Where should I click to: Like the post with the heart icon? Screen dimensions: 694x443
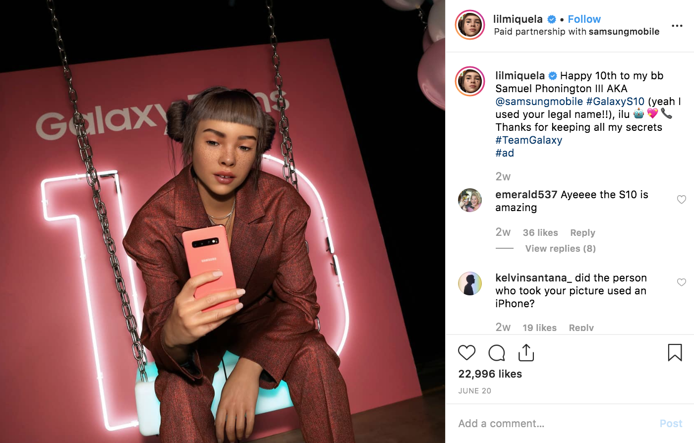pos(466,353)
